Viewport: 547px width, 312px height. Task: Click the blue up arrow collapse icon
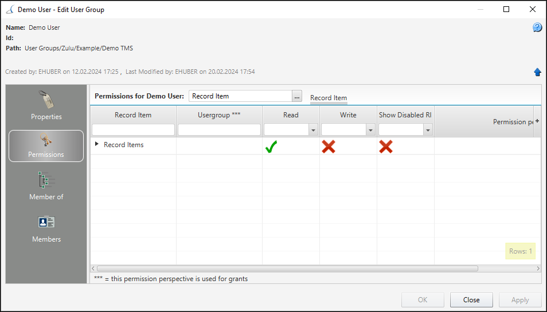tap(537, 72)
